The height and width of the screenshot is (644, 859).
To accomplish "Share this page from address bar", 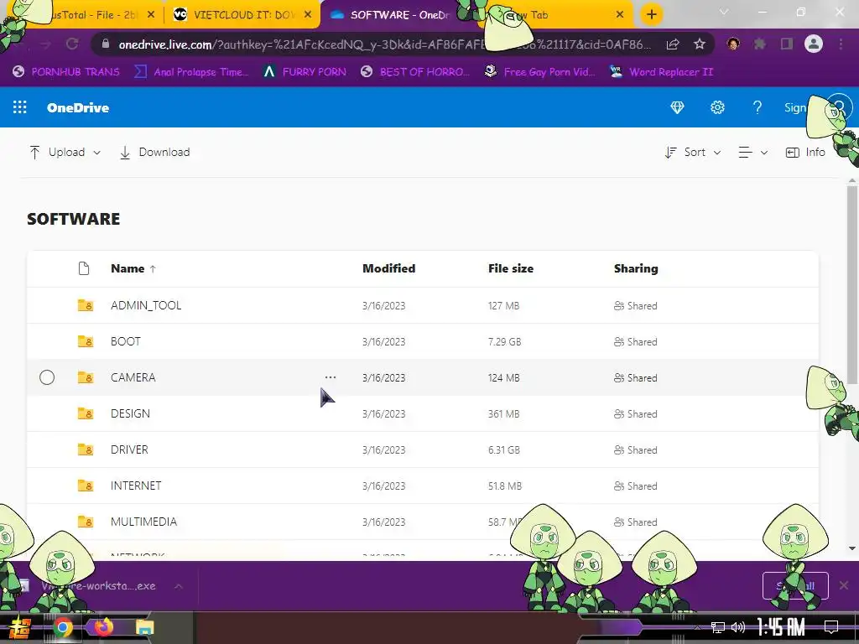I will click(673, 44).
